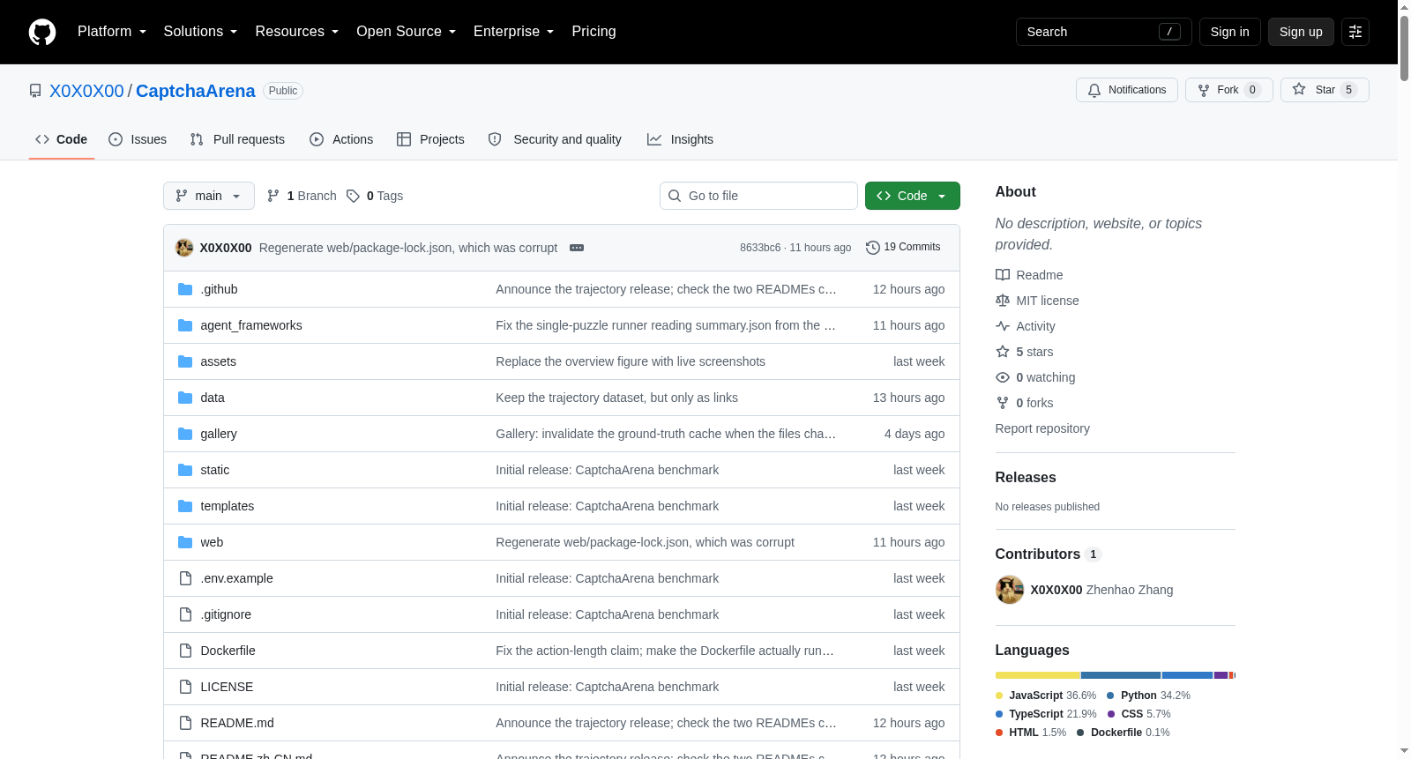Click the commit history clock icon

(873, 248)
